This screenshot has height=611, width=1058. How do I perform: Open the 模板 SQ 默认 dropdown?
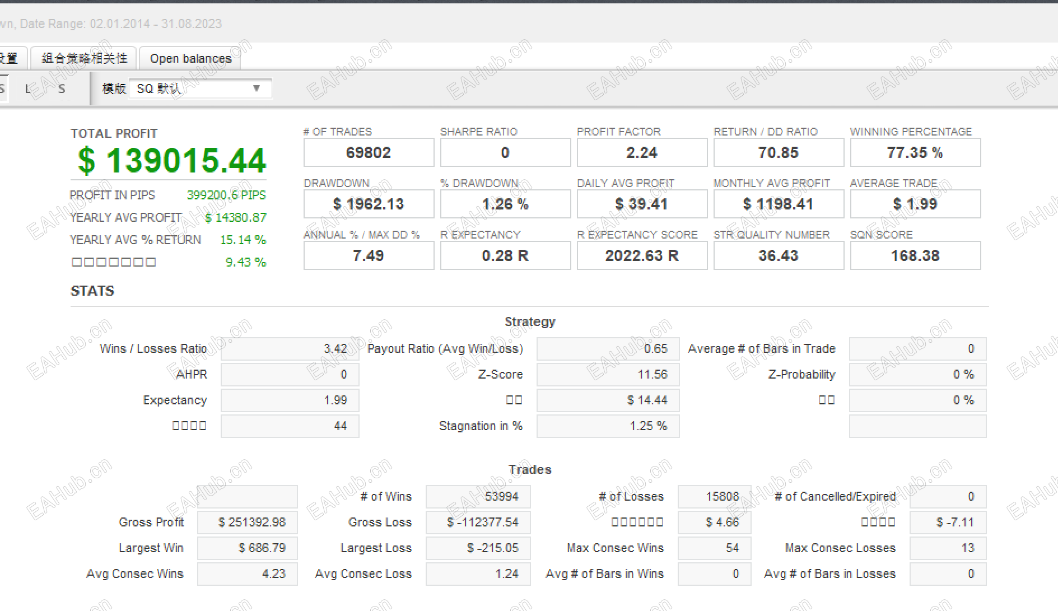click(x=201, y=88)
